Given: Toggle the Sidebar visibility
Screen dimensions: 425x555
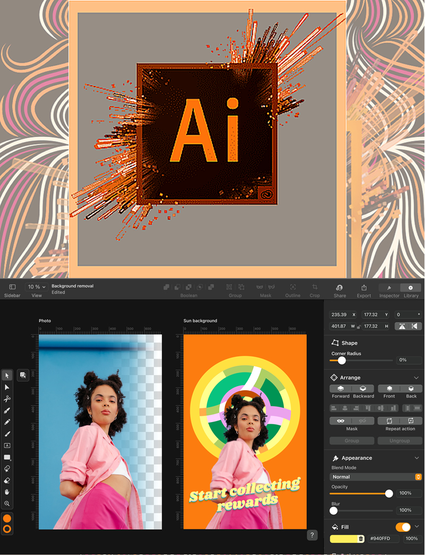Looking at the screenshot, I should 12,287.
